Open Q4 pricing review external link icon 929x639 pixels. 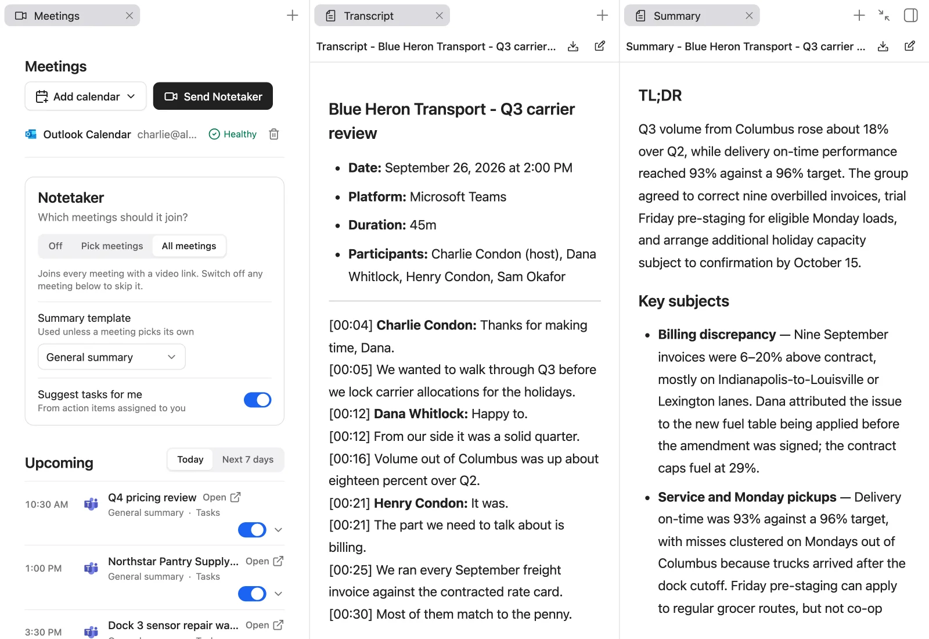click(235, 497)
